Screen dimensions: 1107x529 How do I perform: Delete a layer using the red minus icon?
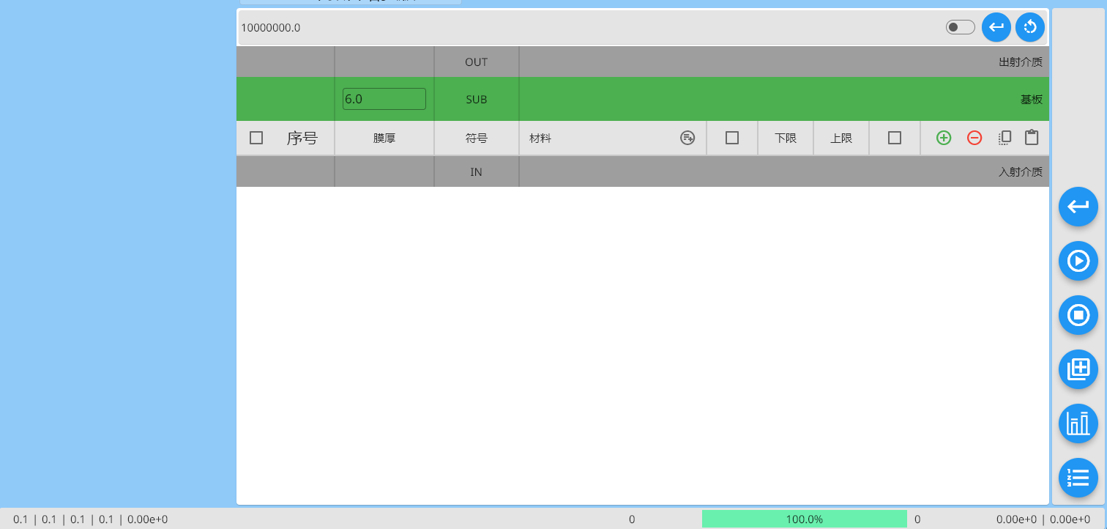(974, 137)
